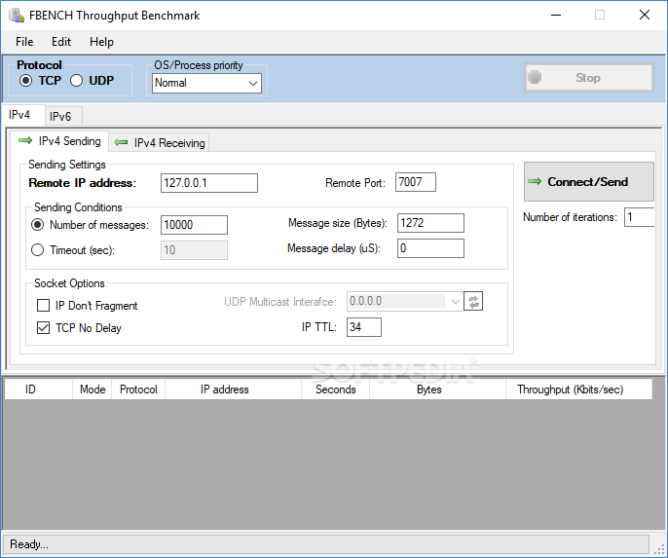Viewport: 668px width, 558px height.
Task: Open the Help menu
Action: pos(101,42)
